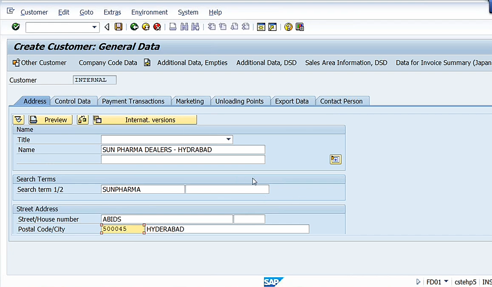Click the First Page icon
Screen dimensions: 492x287
212,27
